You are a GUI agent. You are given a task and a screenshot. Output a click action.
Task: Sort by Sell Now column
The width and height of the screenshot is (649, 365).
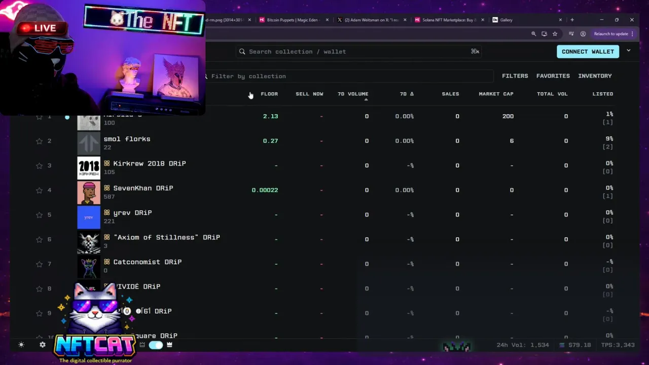click(309, 94)
